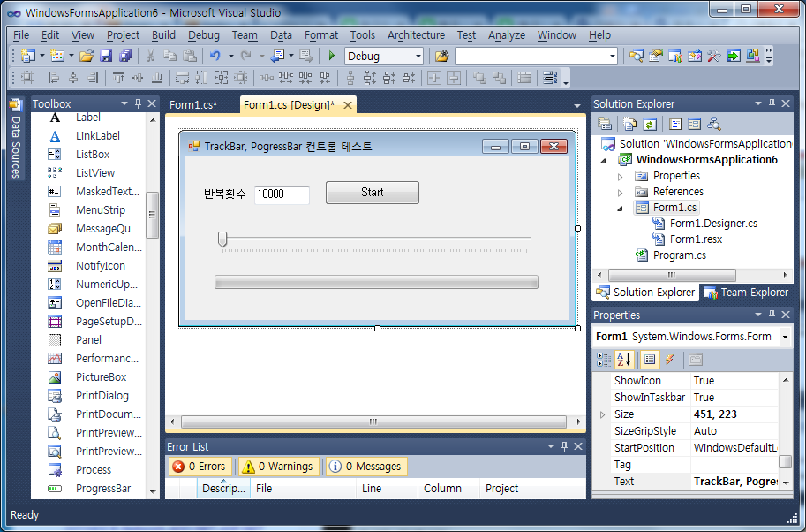Screen dimensions: 806x532
Task: Click the Find combo box text field
Action: click(x=531, y=56)
